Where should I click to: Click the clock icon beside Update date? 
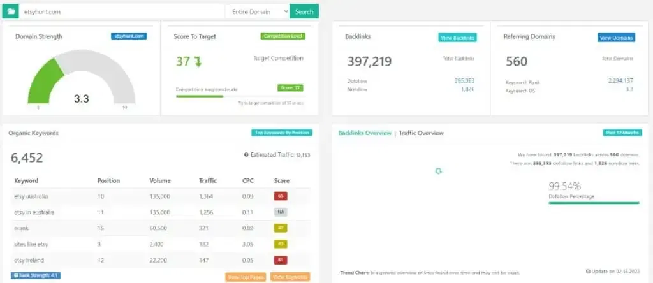[588, 272]
